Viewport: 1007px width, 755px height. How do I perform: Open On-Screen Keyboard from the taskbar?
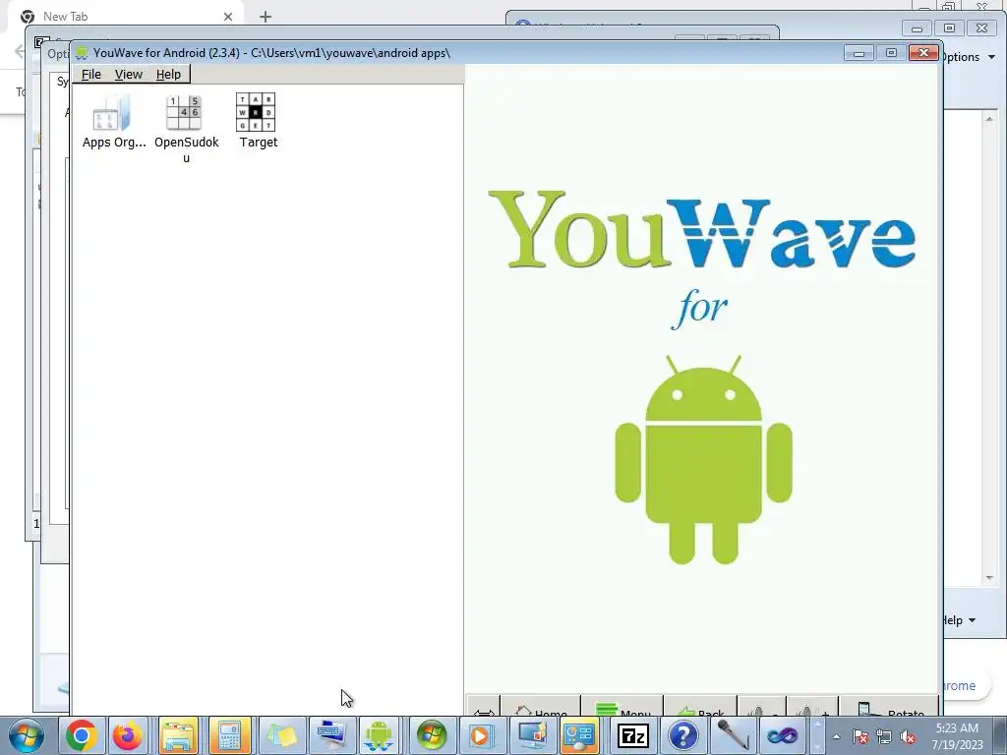tap(330, 735)
